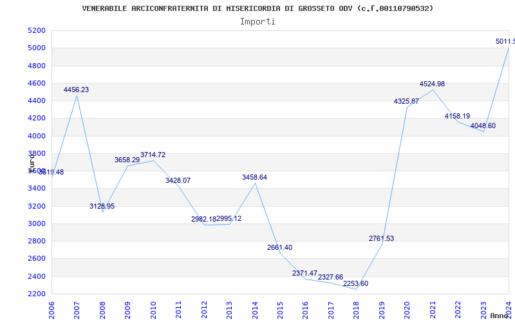515x322 pixels.
Task: Select the 2009 x-axis year label
Action: click(x=127, y=310)
